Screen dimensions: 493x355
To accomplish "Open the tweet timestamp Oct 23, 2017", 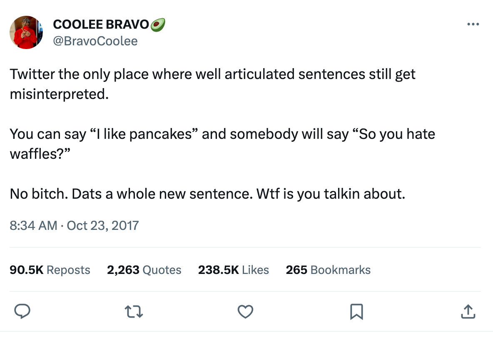I will (x=74, y=225).
